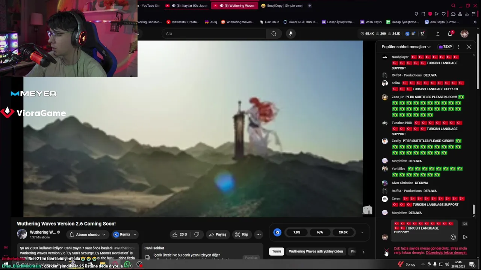Create a clip with the Klip button
The height and width of the screenshot is (270, 481).
pyautogui.click(x=242, y=234)
